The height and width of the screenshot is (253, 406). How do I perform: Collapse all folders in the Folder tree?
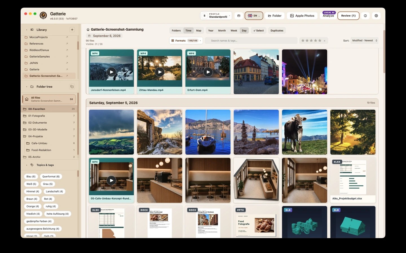pyautogui.click(x=72, y=87)
